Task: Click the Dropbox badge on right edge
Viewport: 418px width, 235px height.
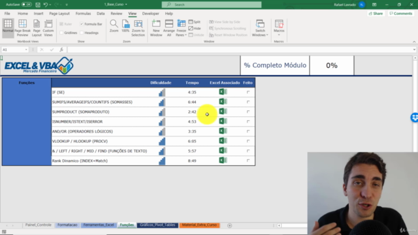Action: click(x=415, y=117)
